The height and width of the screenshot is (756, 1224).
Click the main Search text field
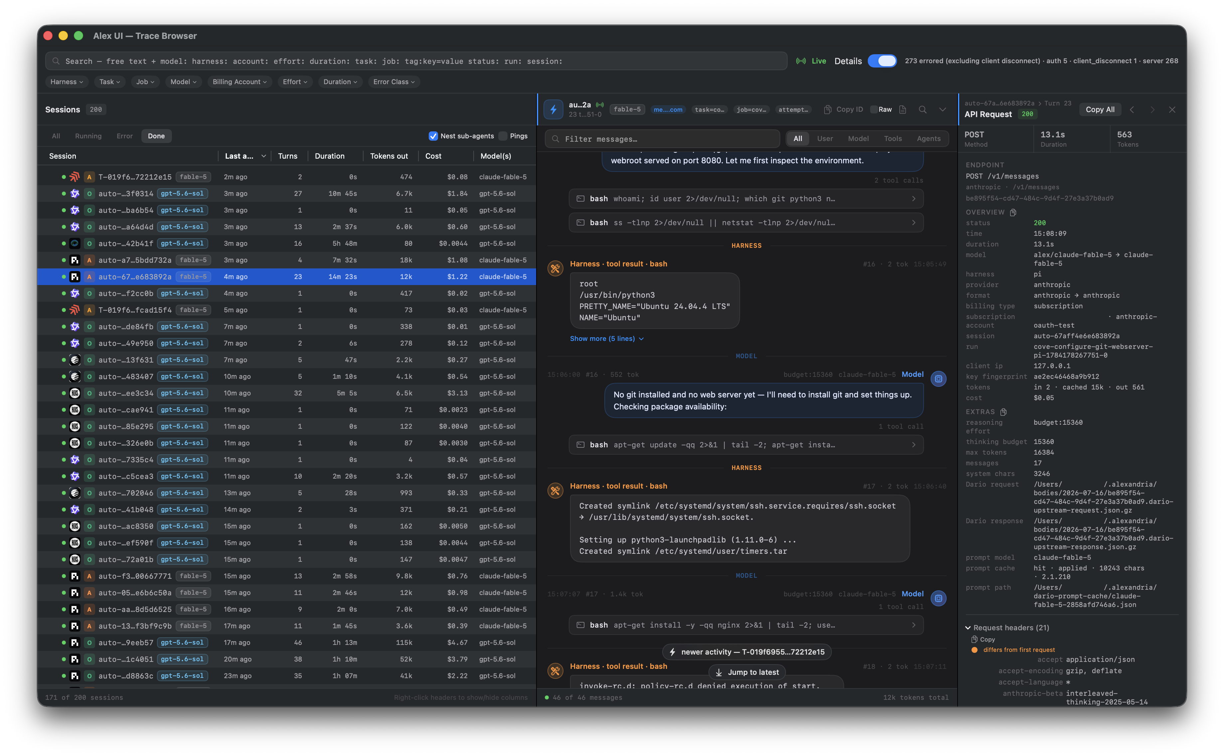tap(416, 61)
